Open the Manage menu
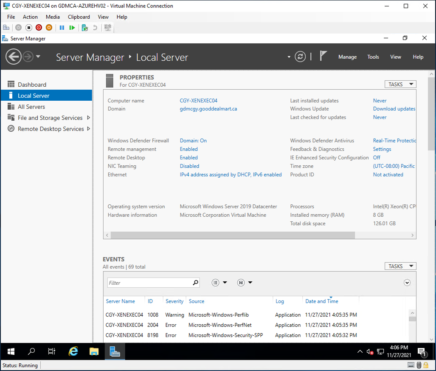This screenshot has width=436, height=371. (347, 57)
